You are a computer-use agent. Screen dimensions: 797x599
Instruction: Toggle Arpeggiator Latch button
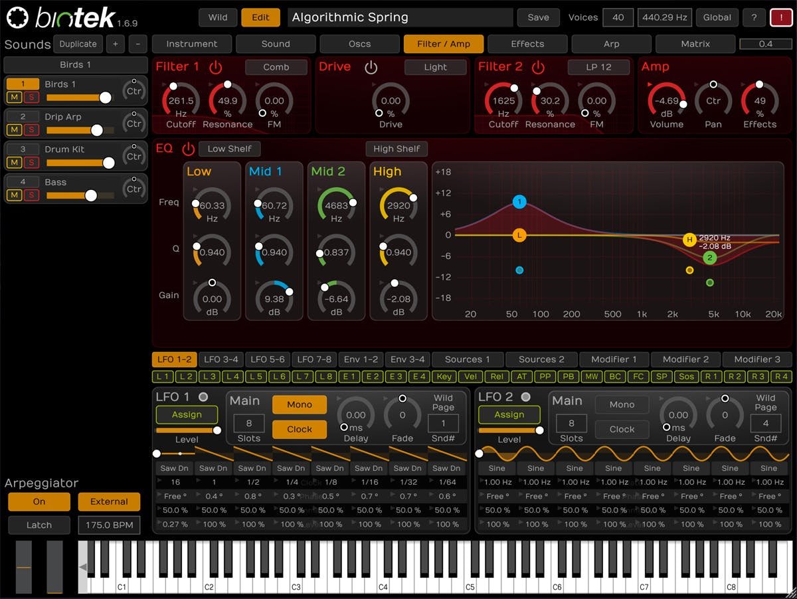39,525
